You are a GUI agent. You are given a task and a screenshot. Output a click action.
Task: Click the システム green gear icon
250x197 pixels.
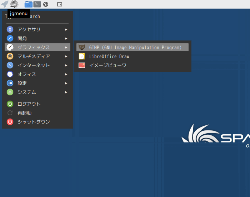coord(10,92)
